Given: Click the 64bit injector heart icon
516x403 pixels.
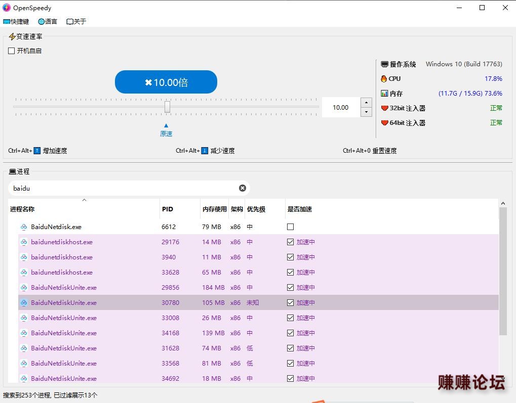Looking at the screenshot, I should (384, 123).
